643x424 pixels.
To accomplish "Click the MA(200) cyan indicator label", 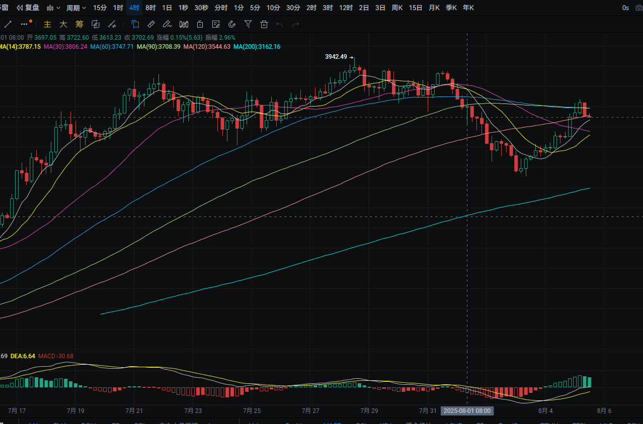I will click(257, 46).
